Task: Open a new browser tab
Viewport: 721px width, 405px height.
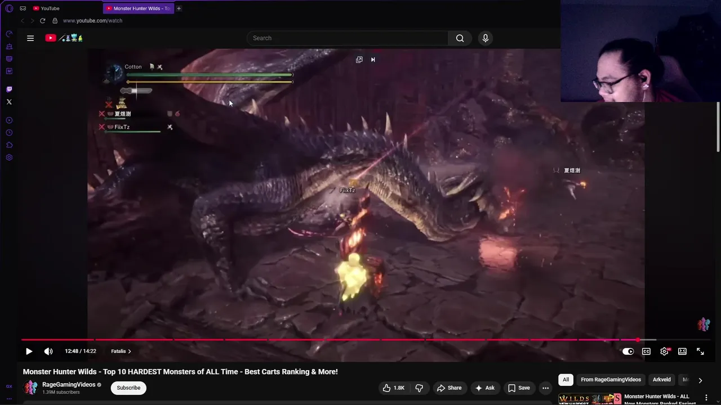Action: [179, 8]
